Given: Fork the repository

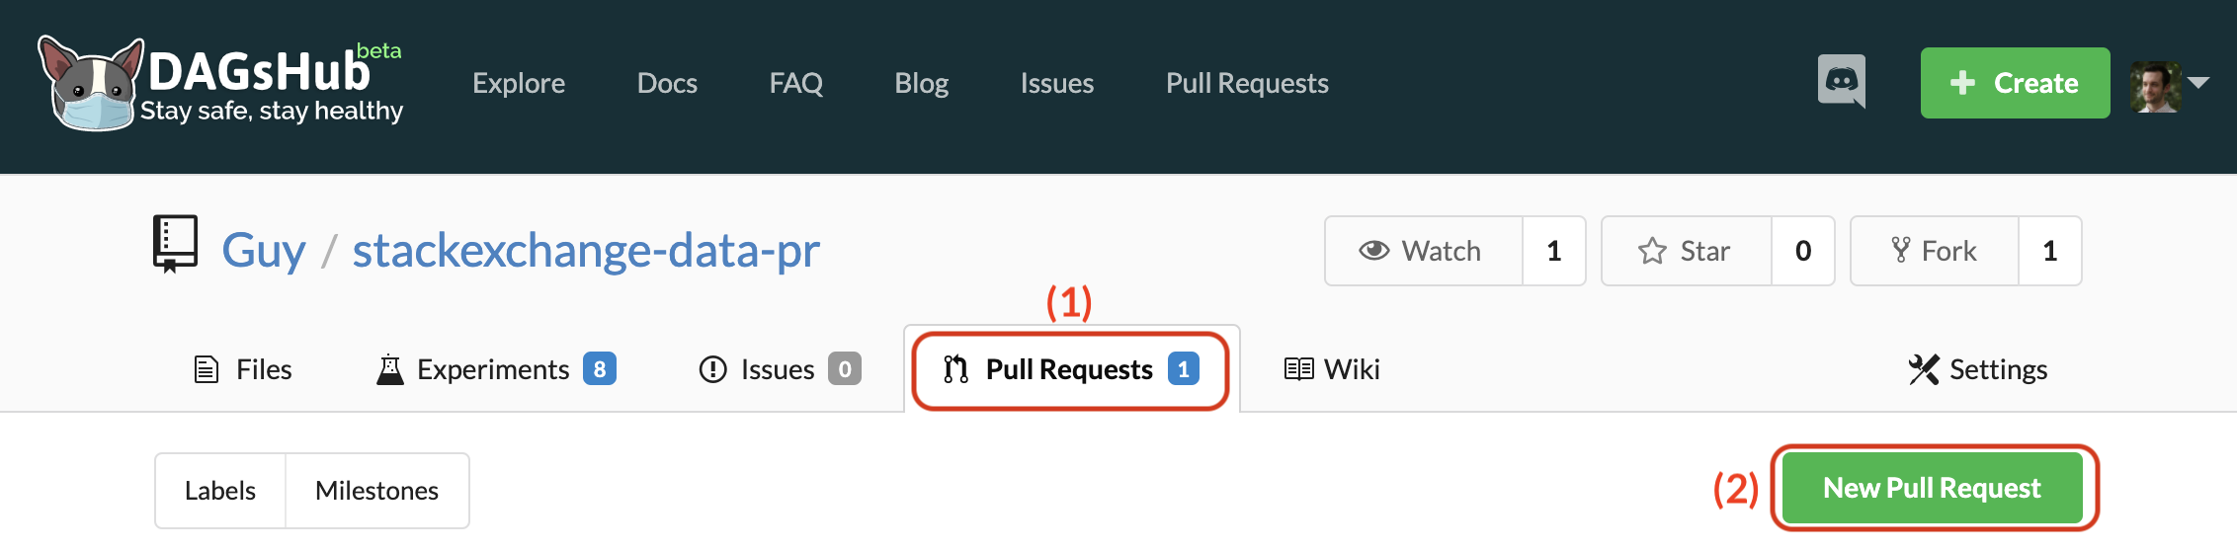Looking at the screenshot, I should pos(1934,251).
